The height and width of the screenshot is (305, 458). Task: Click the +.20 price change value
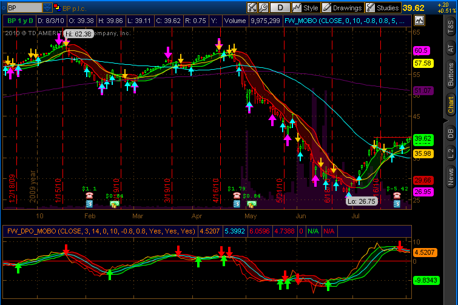443,5
